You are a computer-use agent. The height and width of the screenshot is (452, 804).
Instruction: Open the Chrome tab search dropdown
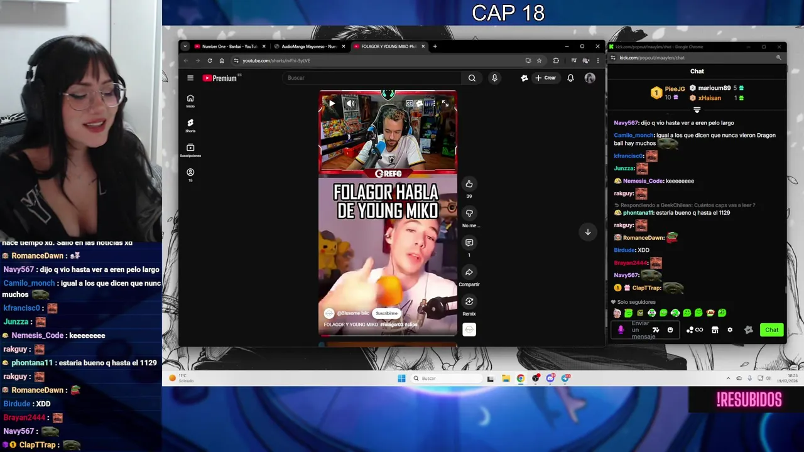pos(185,46)
